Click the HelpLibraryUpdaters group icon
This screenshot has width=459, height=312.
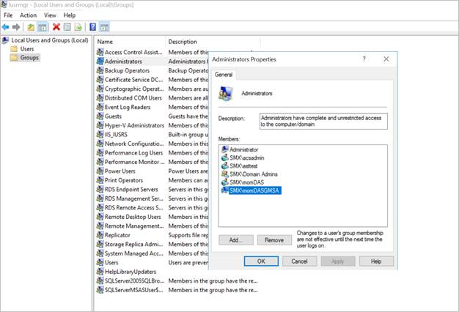coord(100,272)
